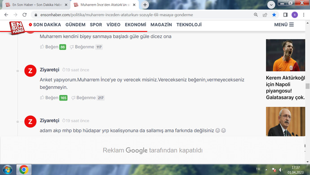Open a new tab with plus button
Viewport: 310px width, 175px height.
click(x=145, y=5)
